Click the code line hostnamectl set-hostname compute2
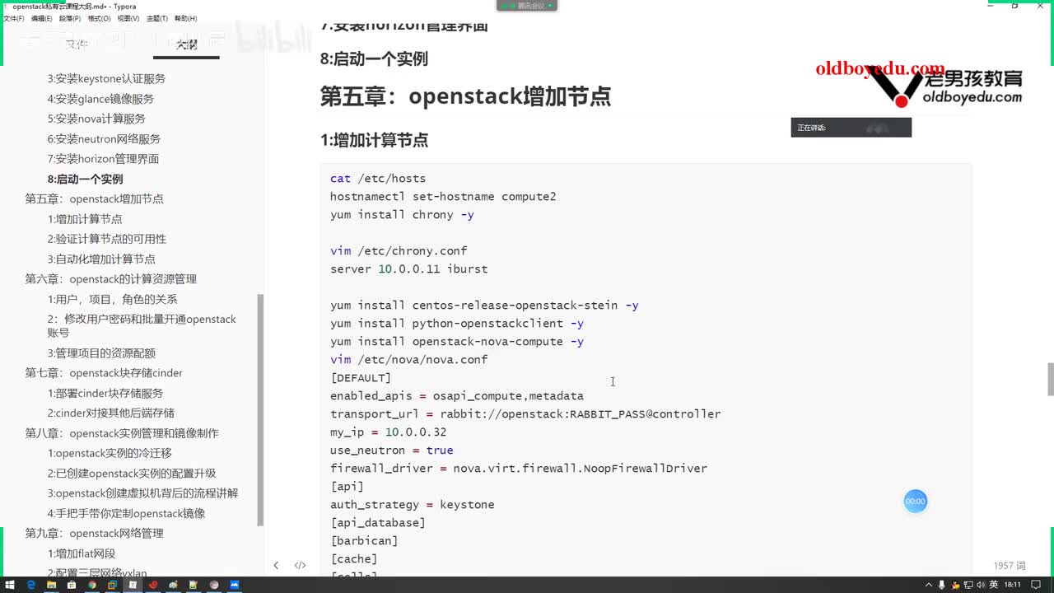This screenshot has height=593, width=1054. tap(443, 197)
